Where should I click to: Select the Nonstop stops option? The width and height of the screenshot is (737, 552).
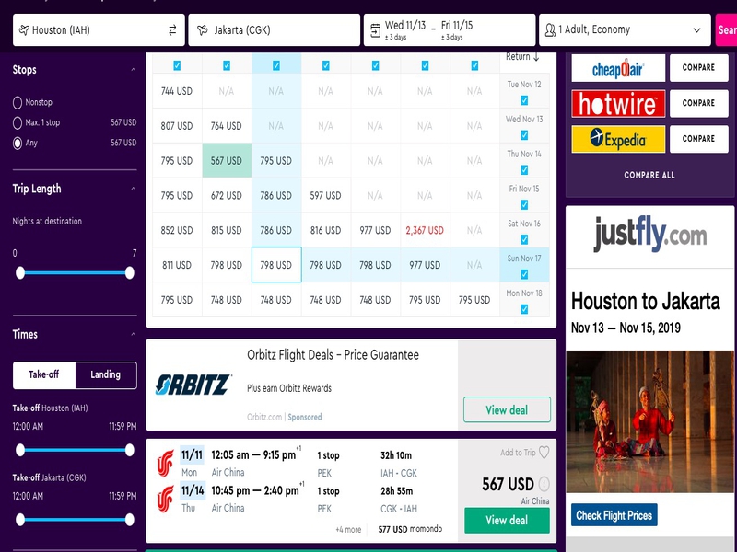click(x=18, y=102)
